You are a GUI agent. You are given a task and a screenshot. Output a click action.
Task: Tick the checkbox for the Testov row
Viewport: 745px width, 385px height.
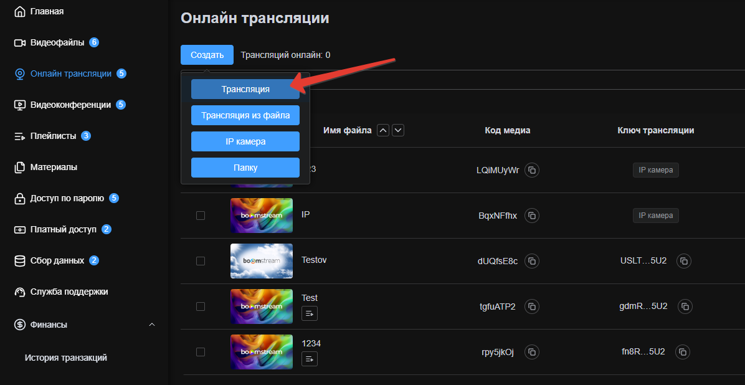coord(201,261)
